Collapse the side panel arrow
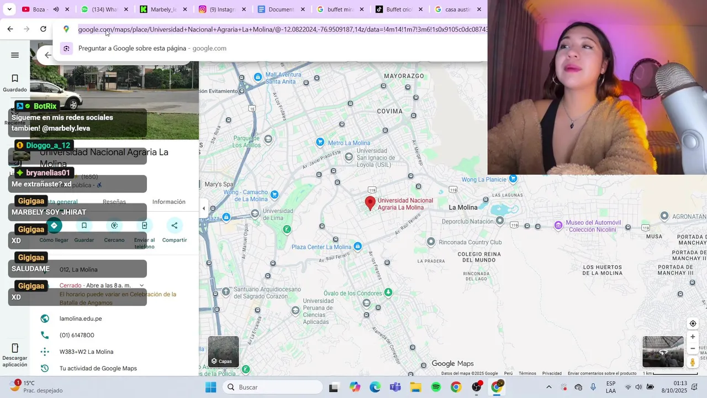707x398 pixels. point(204,208)
